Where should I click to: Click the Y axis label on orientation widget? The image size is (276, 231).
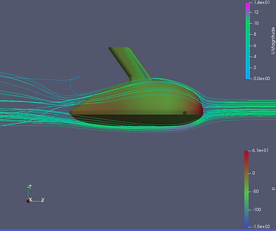coord(43,200)
